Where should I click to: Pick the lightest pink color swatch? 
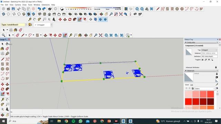(188, 94)
